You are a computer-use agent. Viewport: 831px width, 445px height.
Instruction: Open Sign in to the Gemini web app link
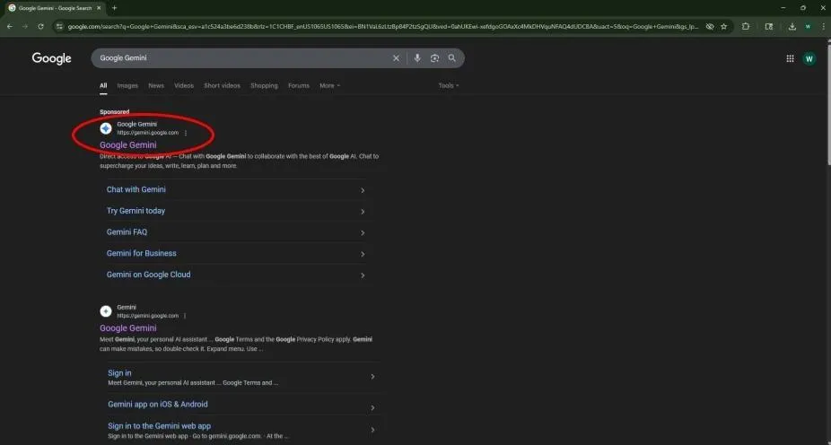160,426
